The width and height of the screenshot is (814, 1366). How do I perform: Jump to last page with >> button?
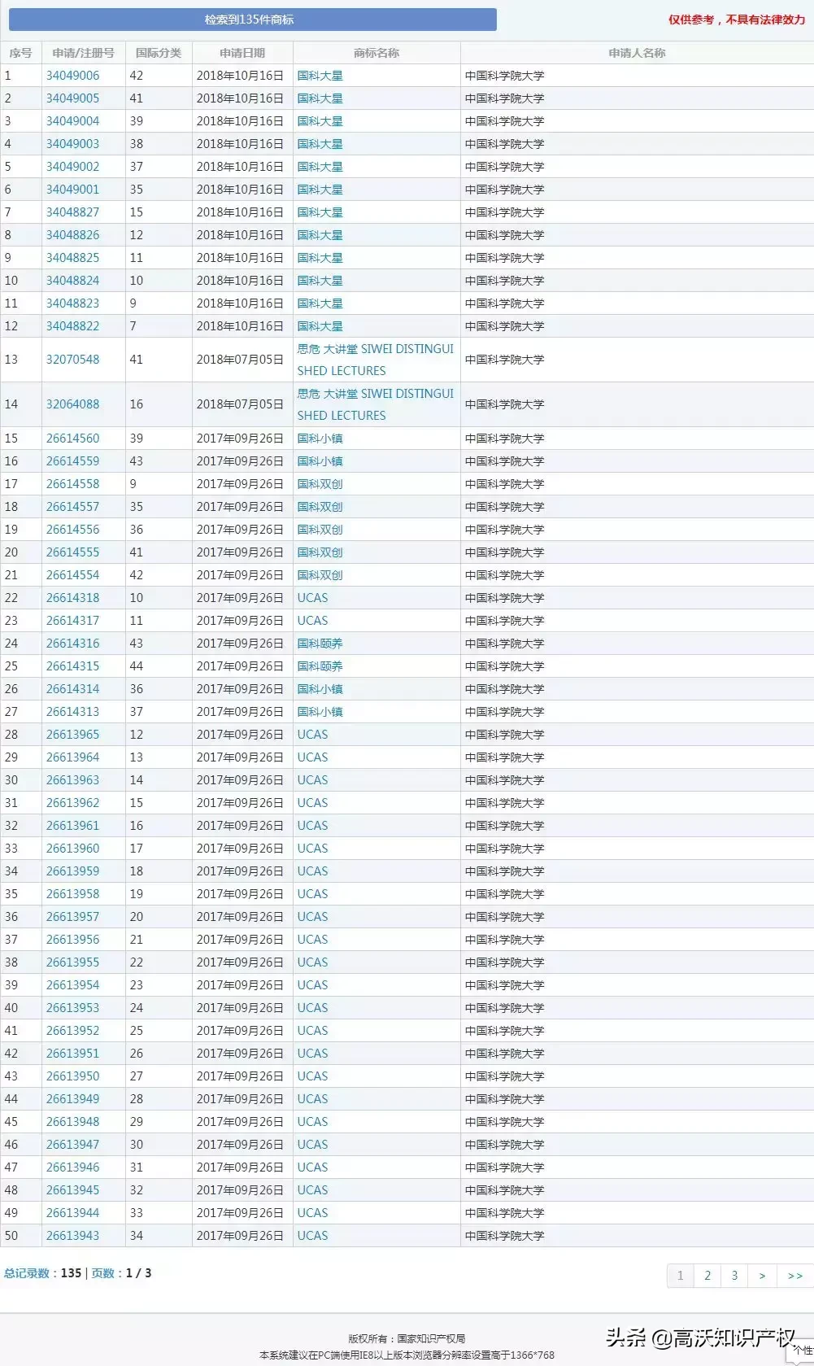click(x=795, y=1276)
